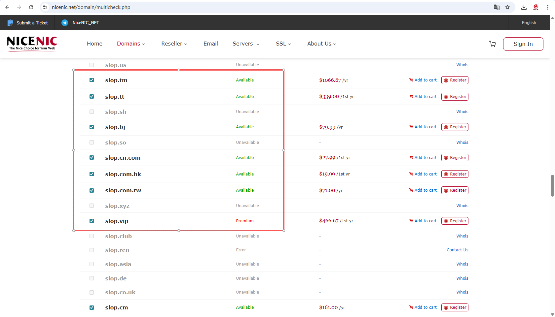Uncheck the slop.tm checkbox
The image size is (555, 317).
point(92,80)
